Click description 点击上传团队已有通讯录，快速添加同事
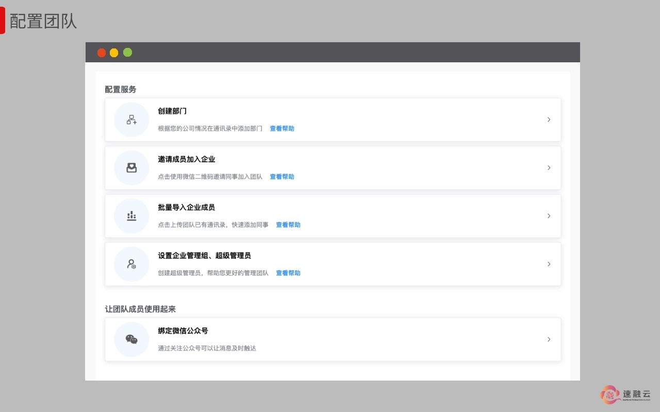The image size is (660, 412). click(213, 225)
